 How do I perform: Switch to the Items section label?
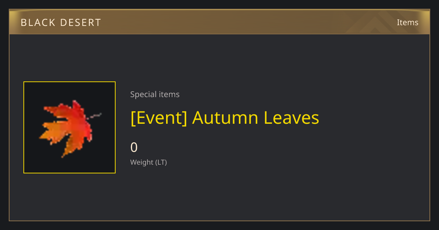click(x=408, y=22)
